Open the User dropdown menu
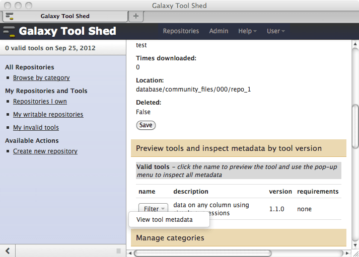Screen dimensions: 359x257 click(275, 31)
